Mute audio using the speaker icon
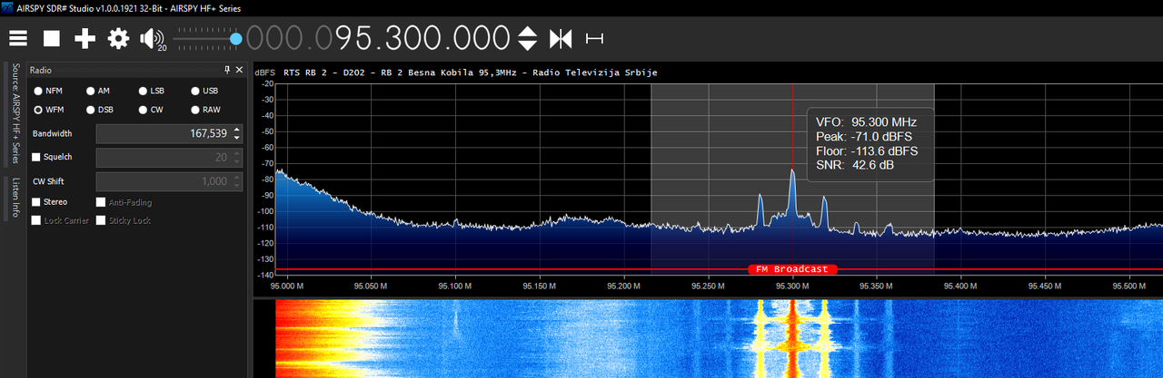 [x=152, y=39]
